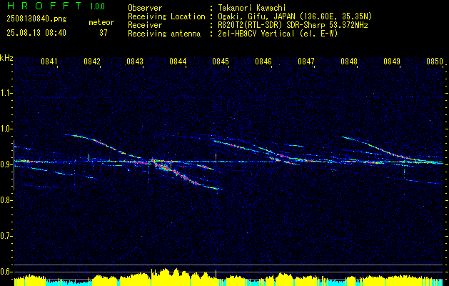Click the kHz axis unit label
Screen dimensions: 449x286
click(x=6, y=58)
